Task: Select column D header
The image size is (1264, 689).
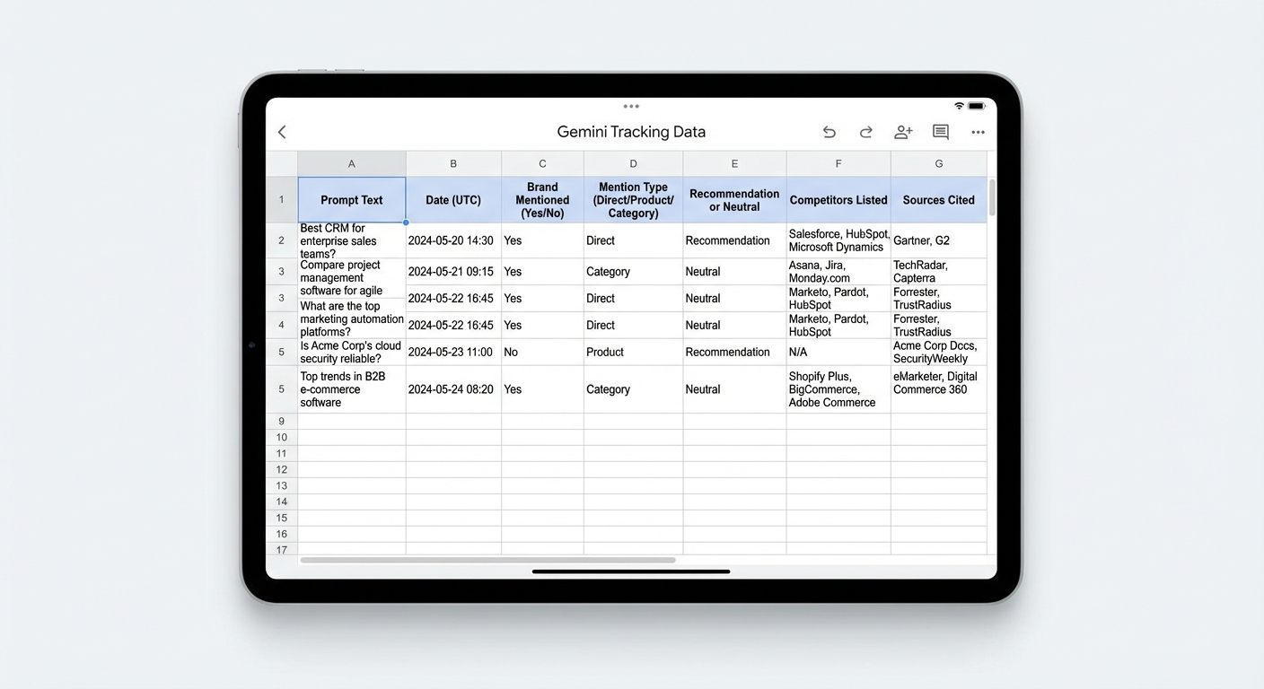Action: click(x=633, y=163)
